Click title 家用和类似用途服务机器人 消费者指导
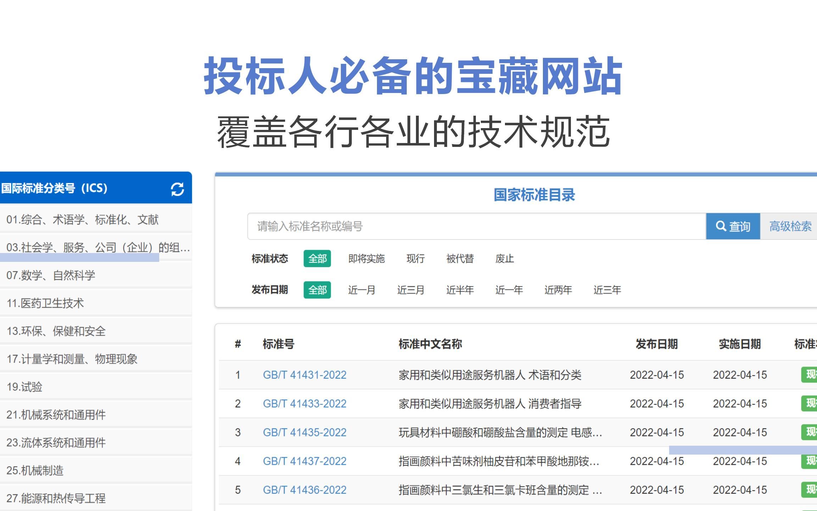817x511 pixels. [x=490, y=403]
